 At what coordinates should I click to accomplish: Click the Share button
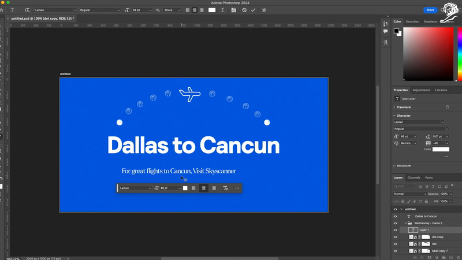pos(430,10)
